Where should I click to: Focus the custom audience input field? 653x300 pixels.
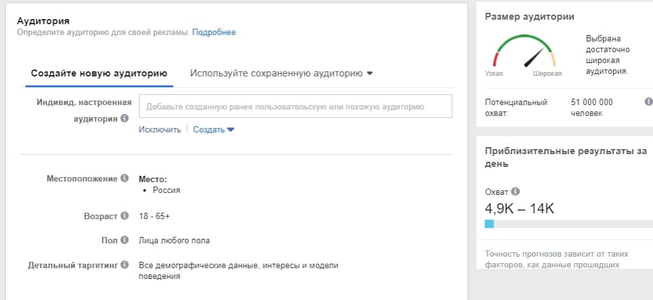click(x=295, y=106)
